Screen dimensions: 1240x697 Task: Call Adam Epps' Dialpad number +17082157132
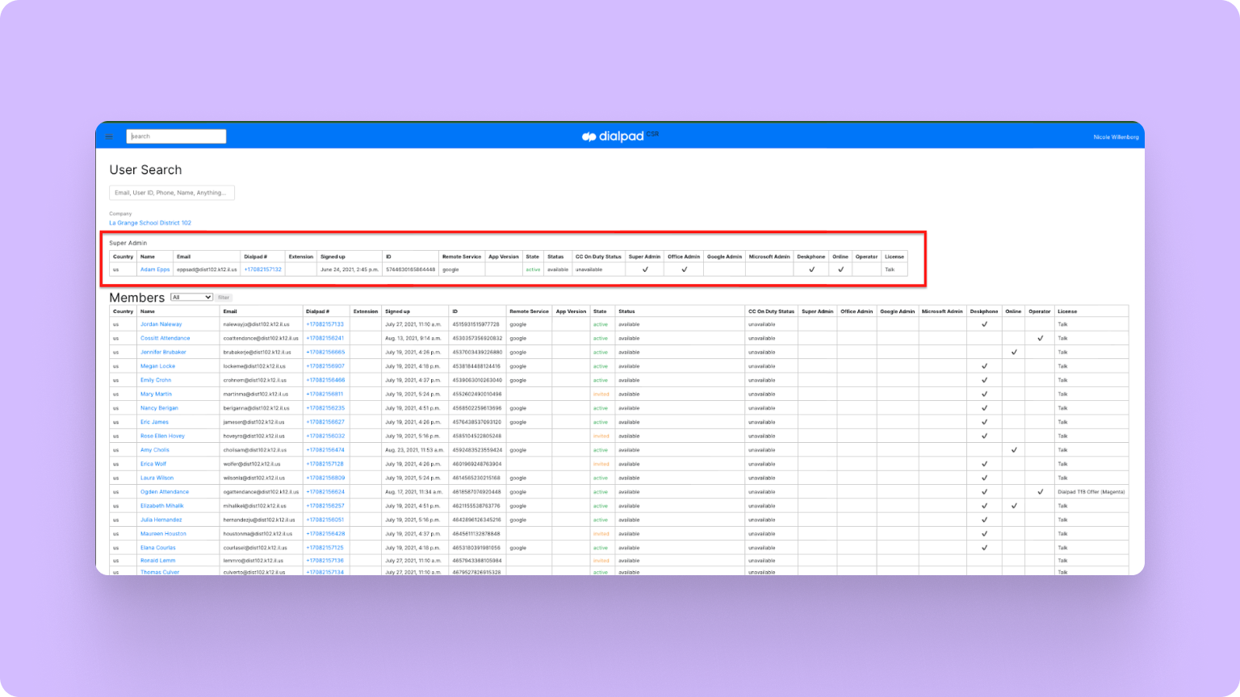pyautogui.click(x=262, y=269)
